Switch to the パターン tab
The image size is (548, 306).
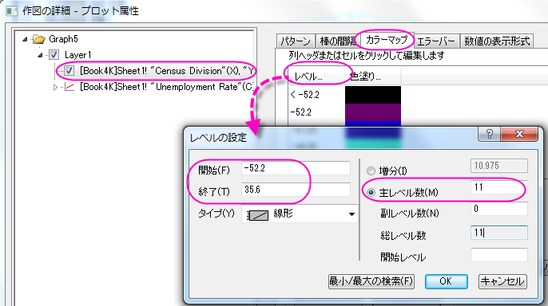coord(296,41)
